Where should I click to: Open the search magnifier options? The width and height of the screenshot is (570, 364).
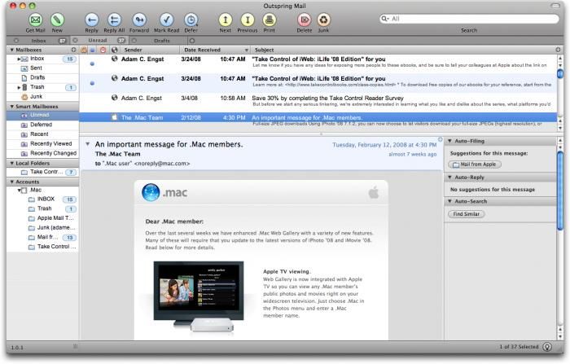385,19
